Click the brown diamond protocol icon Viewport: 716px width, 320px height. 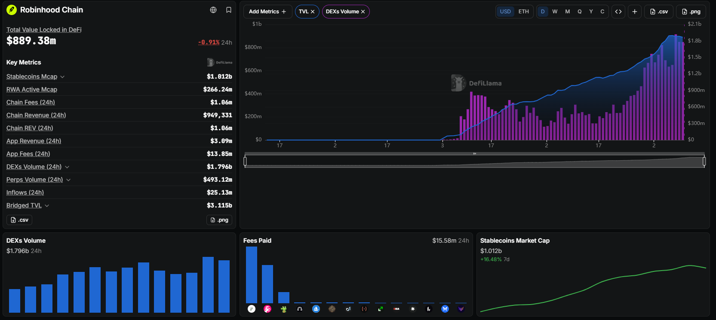coord(332,309)
